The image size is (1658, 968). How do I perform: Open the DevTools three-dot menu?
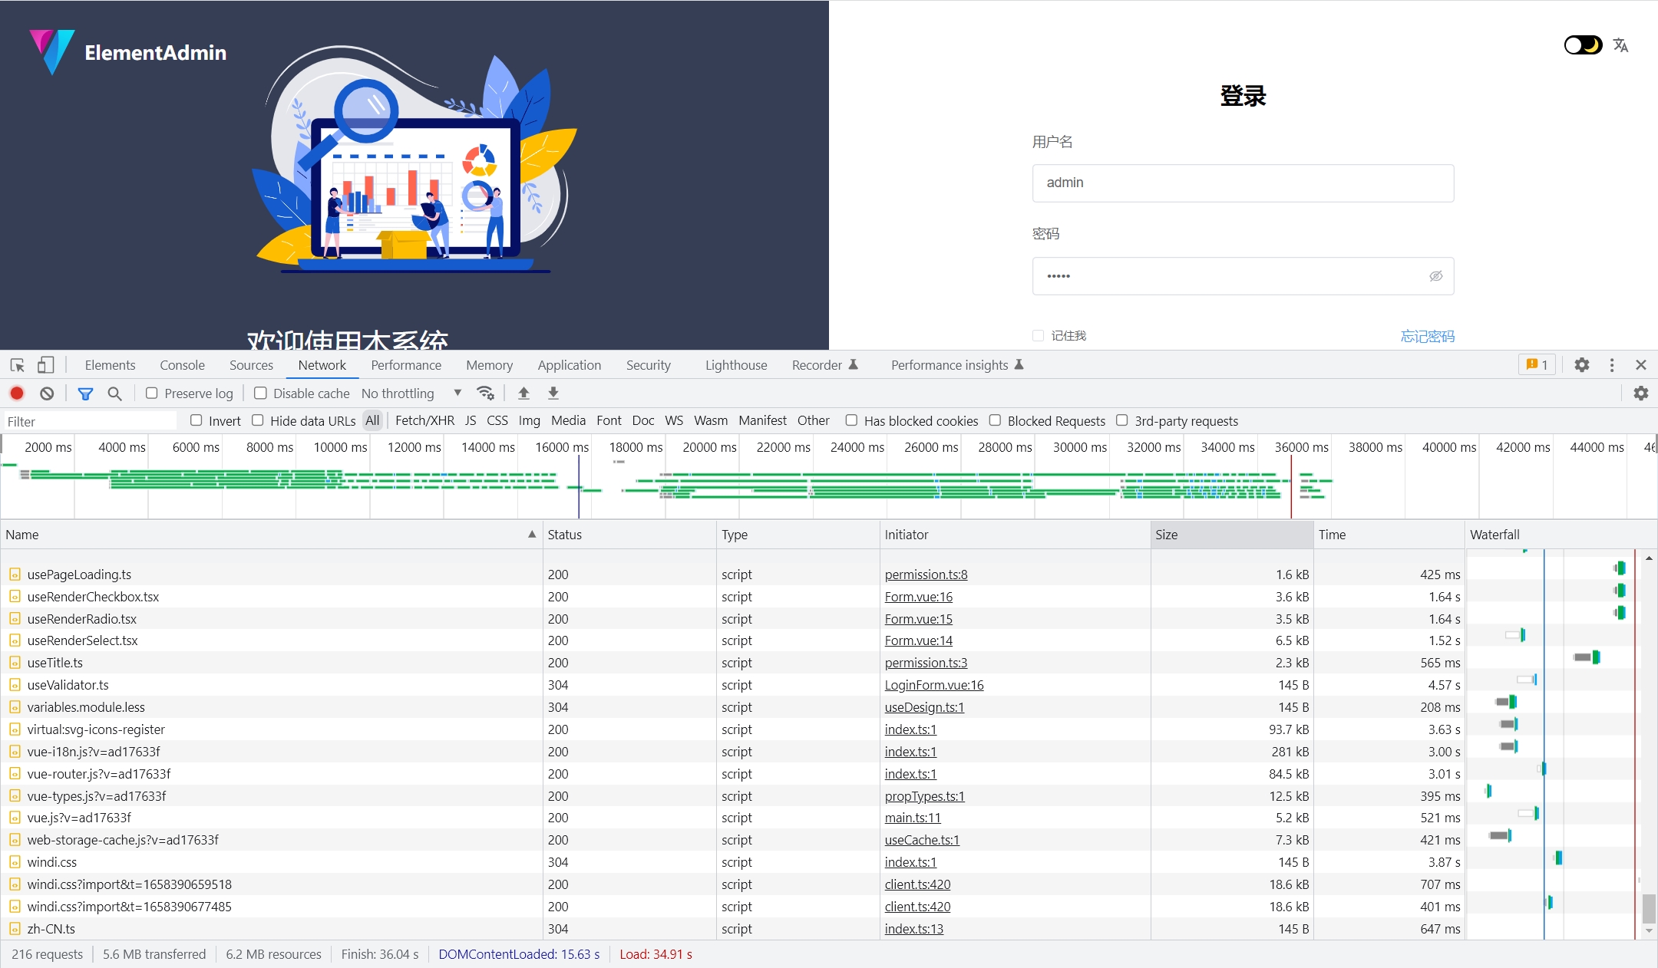point(1612,364)
